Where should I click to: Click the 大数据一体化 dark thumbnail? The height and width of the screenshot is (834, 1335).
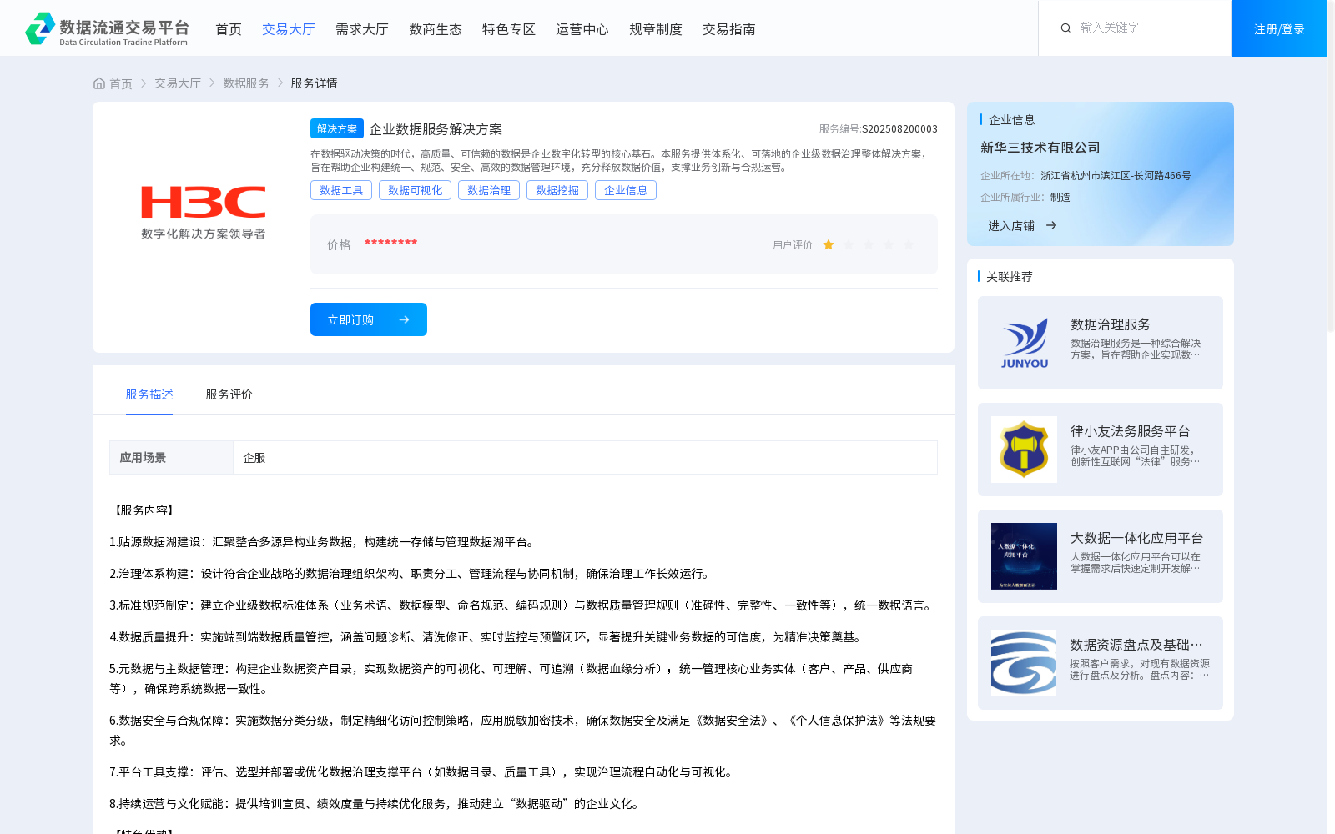click(x=1024, y=556)
